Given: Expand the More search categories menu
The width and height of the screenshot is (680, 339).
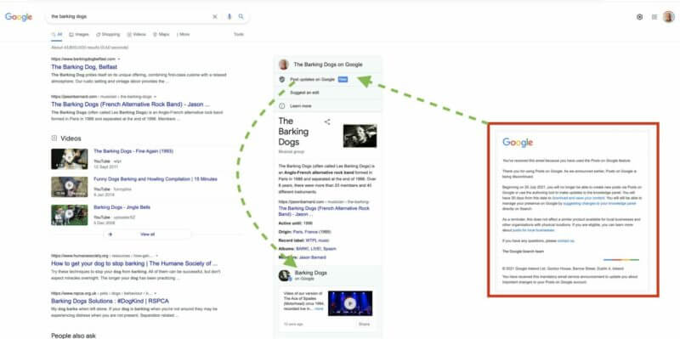Looking at the screenshot, I should click(x=183, y=34).
